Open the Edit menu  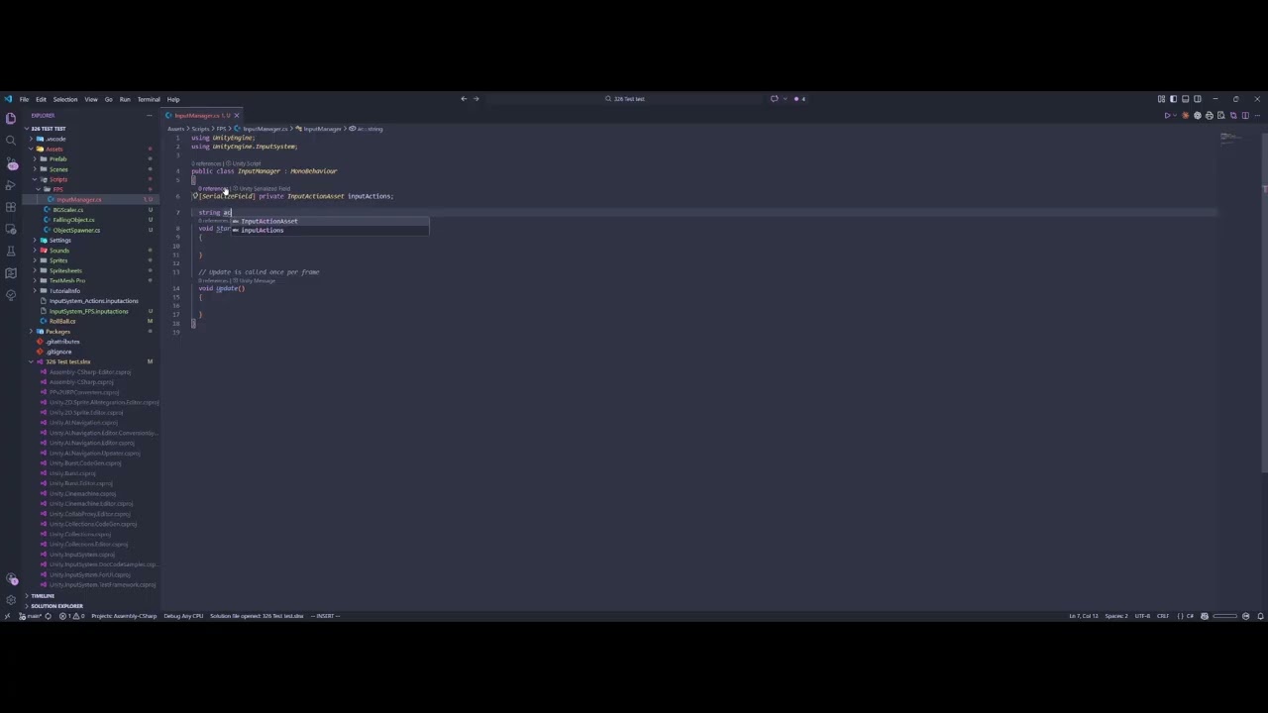coord(41,99)
